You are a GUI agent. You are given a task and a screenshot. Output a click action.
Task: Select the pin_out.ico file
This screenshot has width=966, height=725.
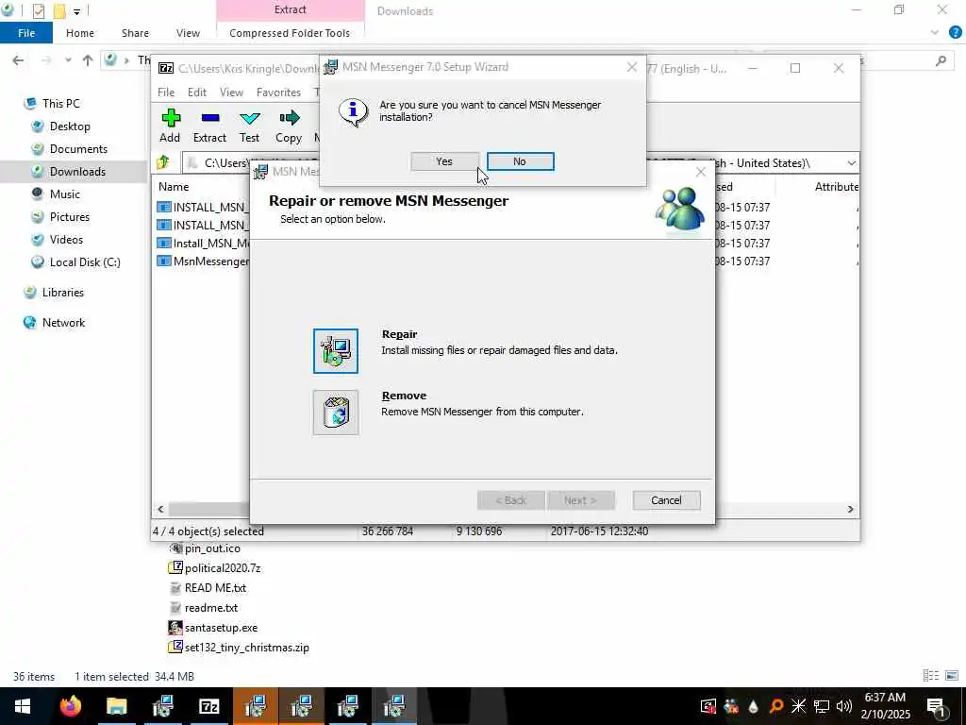pos(205,548)
